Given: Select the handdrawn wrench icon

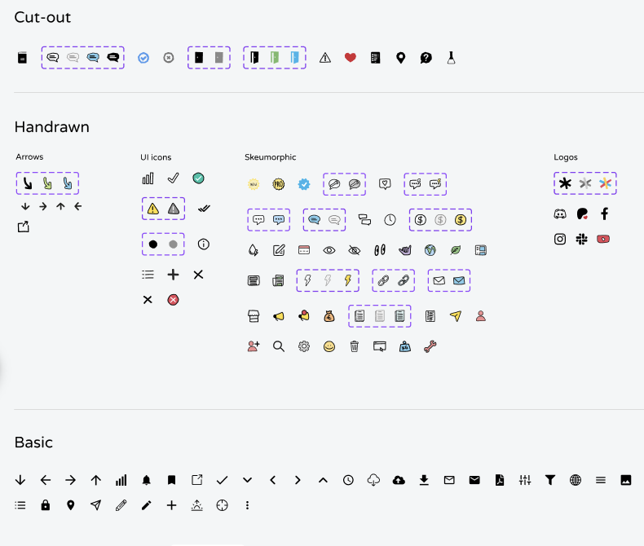Looking at the screenshot, I should (x=430, y=346).
